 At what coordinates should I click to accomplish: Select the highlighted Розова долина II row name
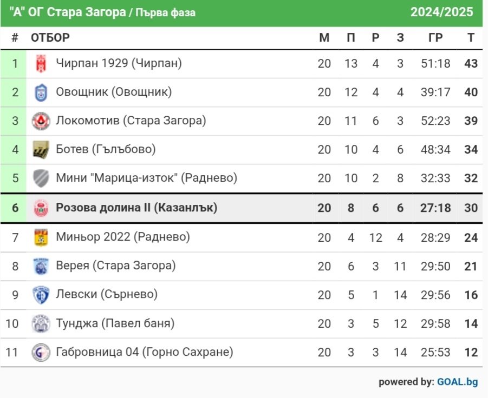tap(136, 208)
